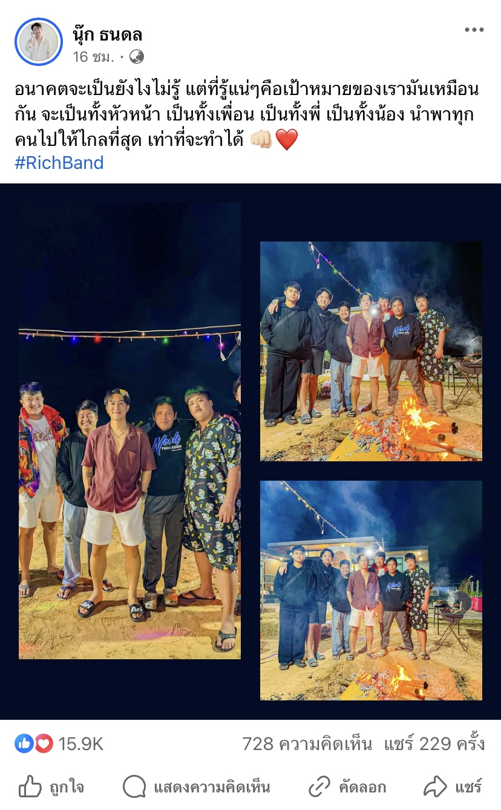Viewport: 501px width, 810px height.
Task: Tap the chain link copy icon
Action: coord(319,786)
